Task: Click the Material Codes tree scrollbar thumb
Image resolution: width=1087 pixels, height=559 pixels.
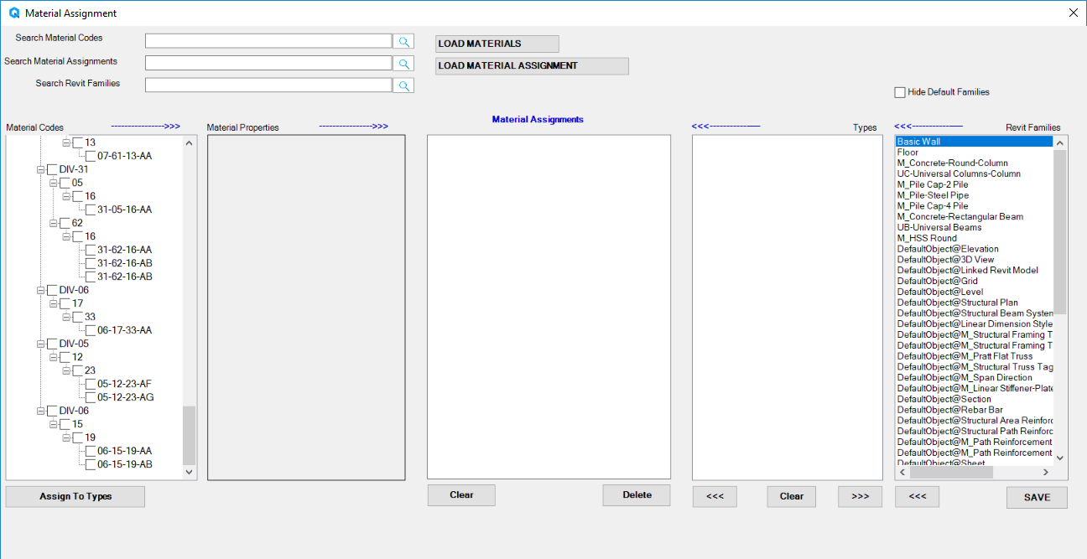Action: 189,435
